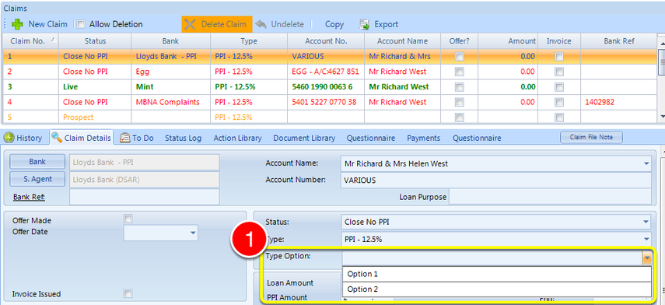Tick Offer? checkbox for Egg claim
Screen dimensions: 665x305
pyautogui.click(x=459, y=72)
